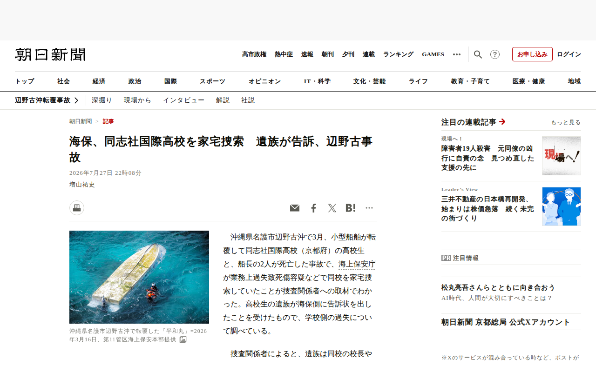596x372 pixels.
Task: Print the article with printer icon
Action: coord(77,208)
